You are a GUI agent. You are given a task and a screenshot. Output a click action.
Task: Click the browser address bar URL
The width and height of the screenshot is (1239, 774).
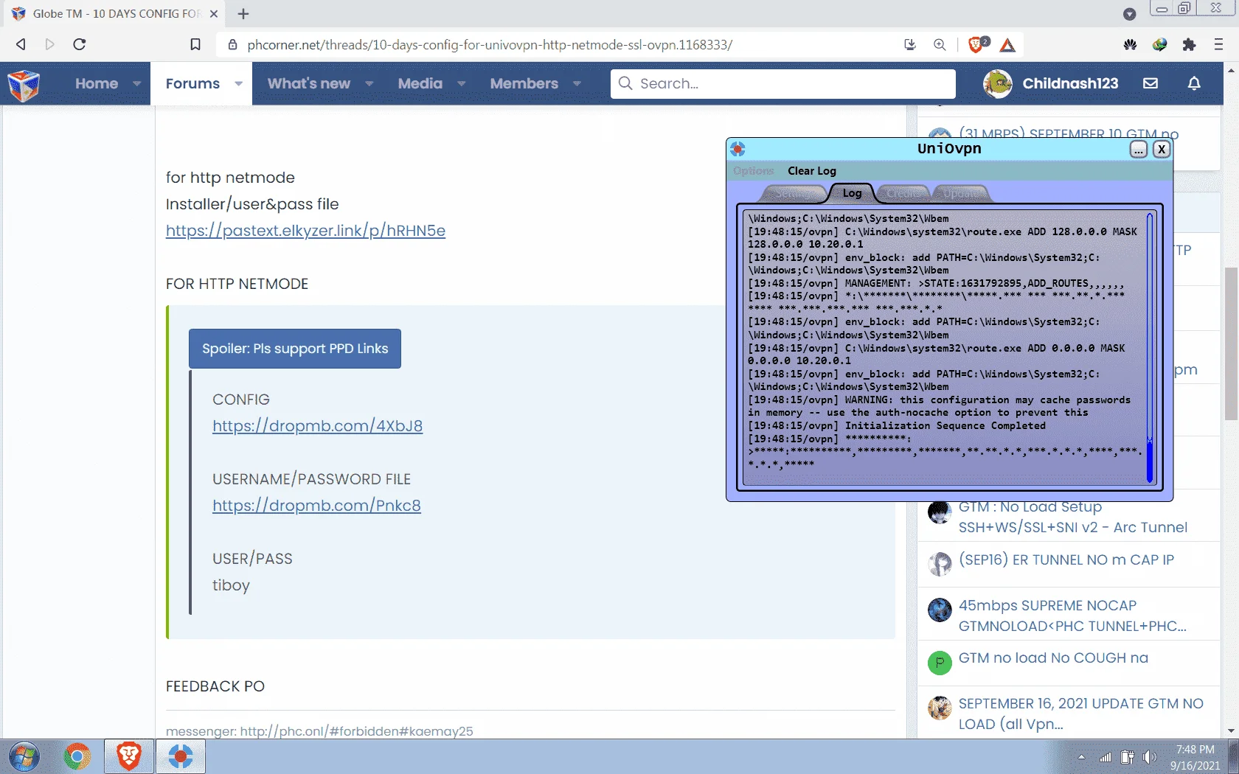point(490,45)
